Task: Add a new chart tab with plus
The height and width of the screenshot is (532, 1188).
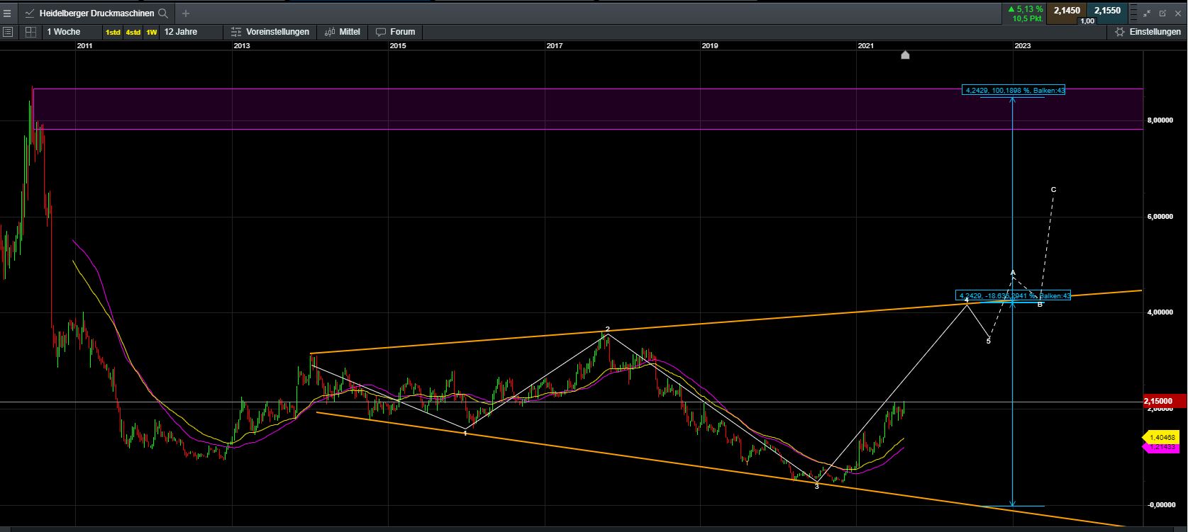Action: pyautogui.click(x=186, y=13)
